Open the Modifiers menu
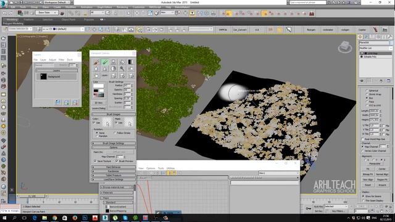This screenshot has width=395, height=222. 71,7
